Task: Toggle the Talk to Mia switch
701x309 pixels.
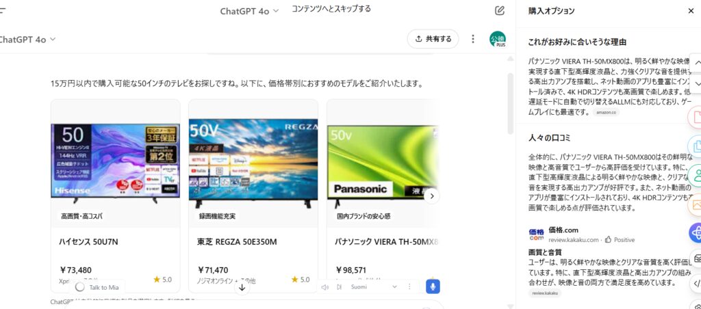Action: pos(80,287)
